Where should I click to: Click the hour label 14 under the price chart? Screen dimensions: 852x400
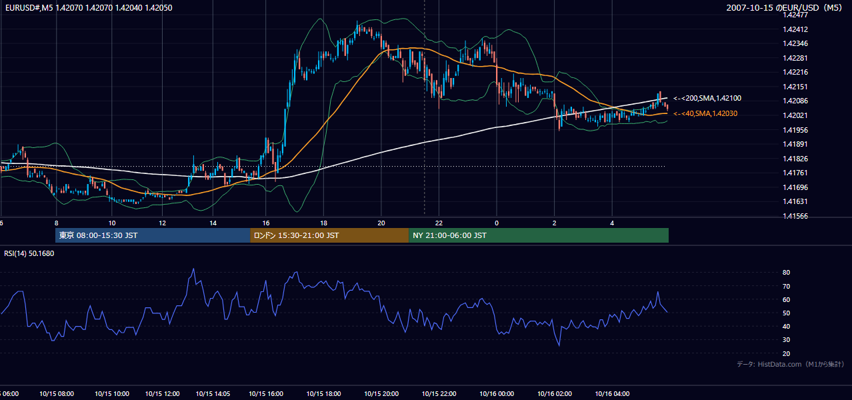[213, 223]
